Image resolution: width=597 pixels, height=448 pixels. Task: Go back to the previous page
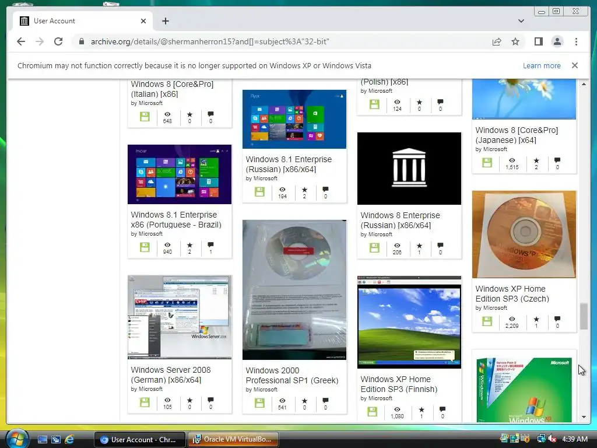point(21,41)
